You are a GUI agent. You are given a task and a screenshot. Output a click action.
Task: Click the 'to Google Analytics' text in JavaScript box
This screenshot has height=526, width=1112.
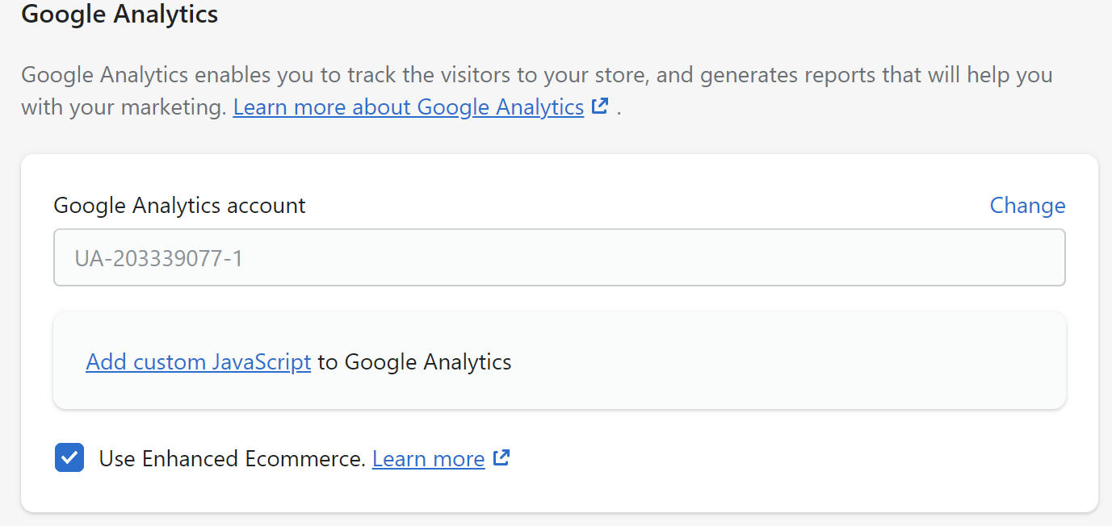414,362
